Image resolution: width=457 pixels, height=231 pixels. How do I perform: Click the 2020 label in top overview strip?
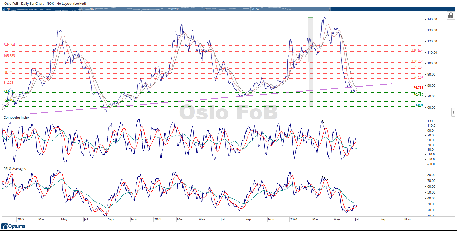click(x=6, y=9)
